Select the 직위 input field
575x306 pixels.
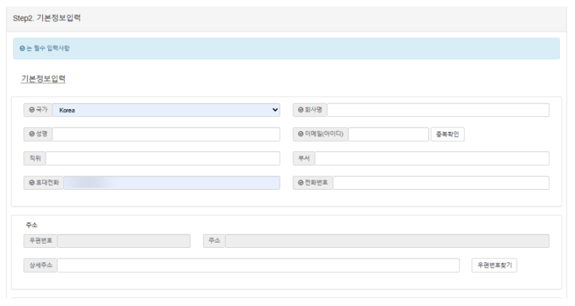[x=163, y=159]
